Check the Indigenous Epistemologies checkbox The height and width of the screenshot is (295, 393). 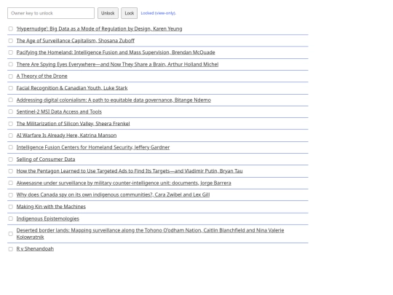(x=10, y=219)
